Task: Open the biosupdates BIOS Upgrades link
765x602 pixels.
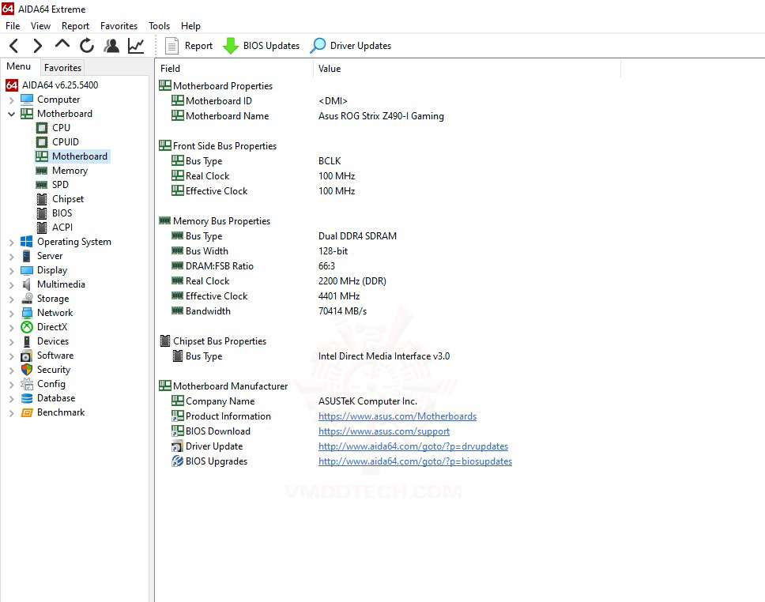Action: [415, 461]
